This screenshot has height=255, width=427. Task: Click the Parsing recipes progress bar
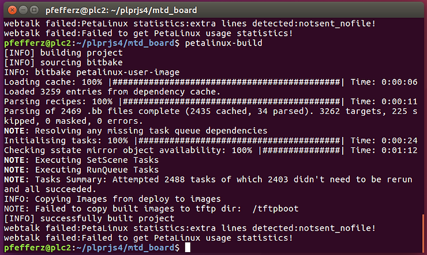232,101
